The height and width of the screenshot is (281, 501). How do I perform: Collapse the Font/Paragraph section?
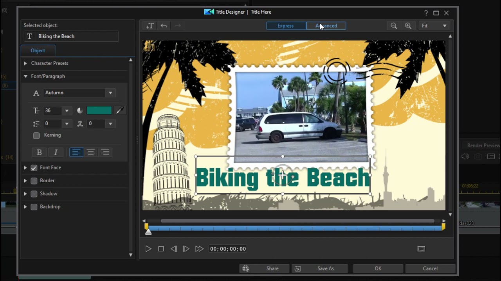point(25,76)
